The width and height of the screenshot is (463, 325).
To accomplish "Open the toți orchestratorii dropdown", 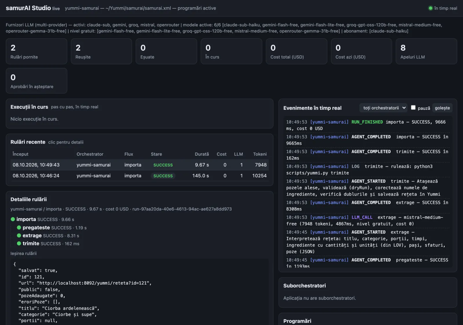I will pos(383,108).
